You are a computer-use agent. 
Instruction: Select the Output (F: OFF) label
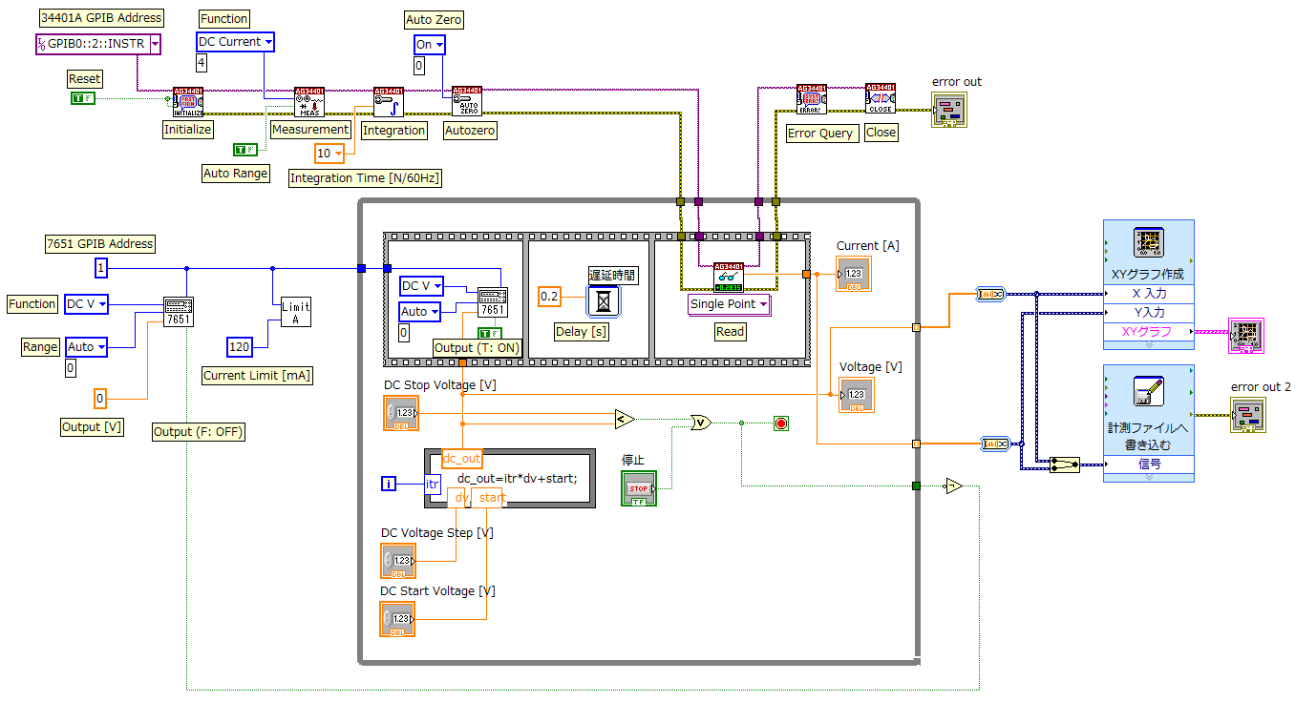[200, 432]
